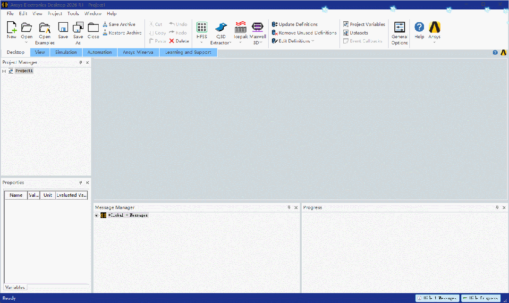This screenshot has width=509, height=303.
Task: Click the Name column header
Action: pyautogui.click(x=16, y=195)
